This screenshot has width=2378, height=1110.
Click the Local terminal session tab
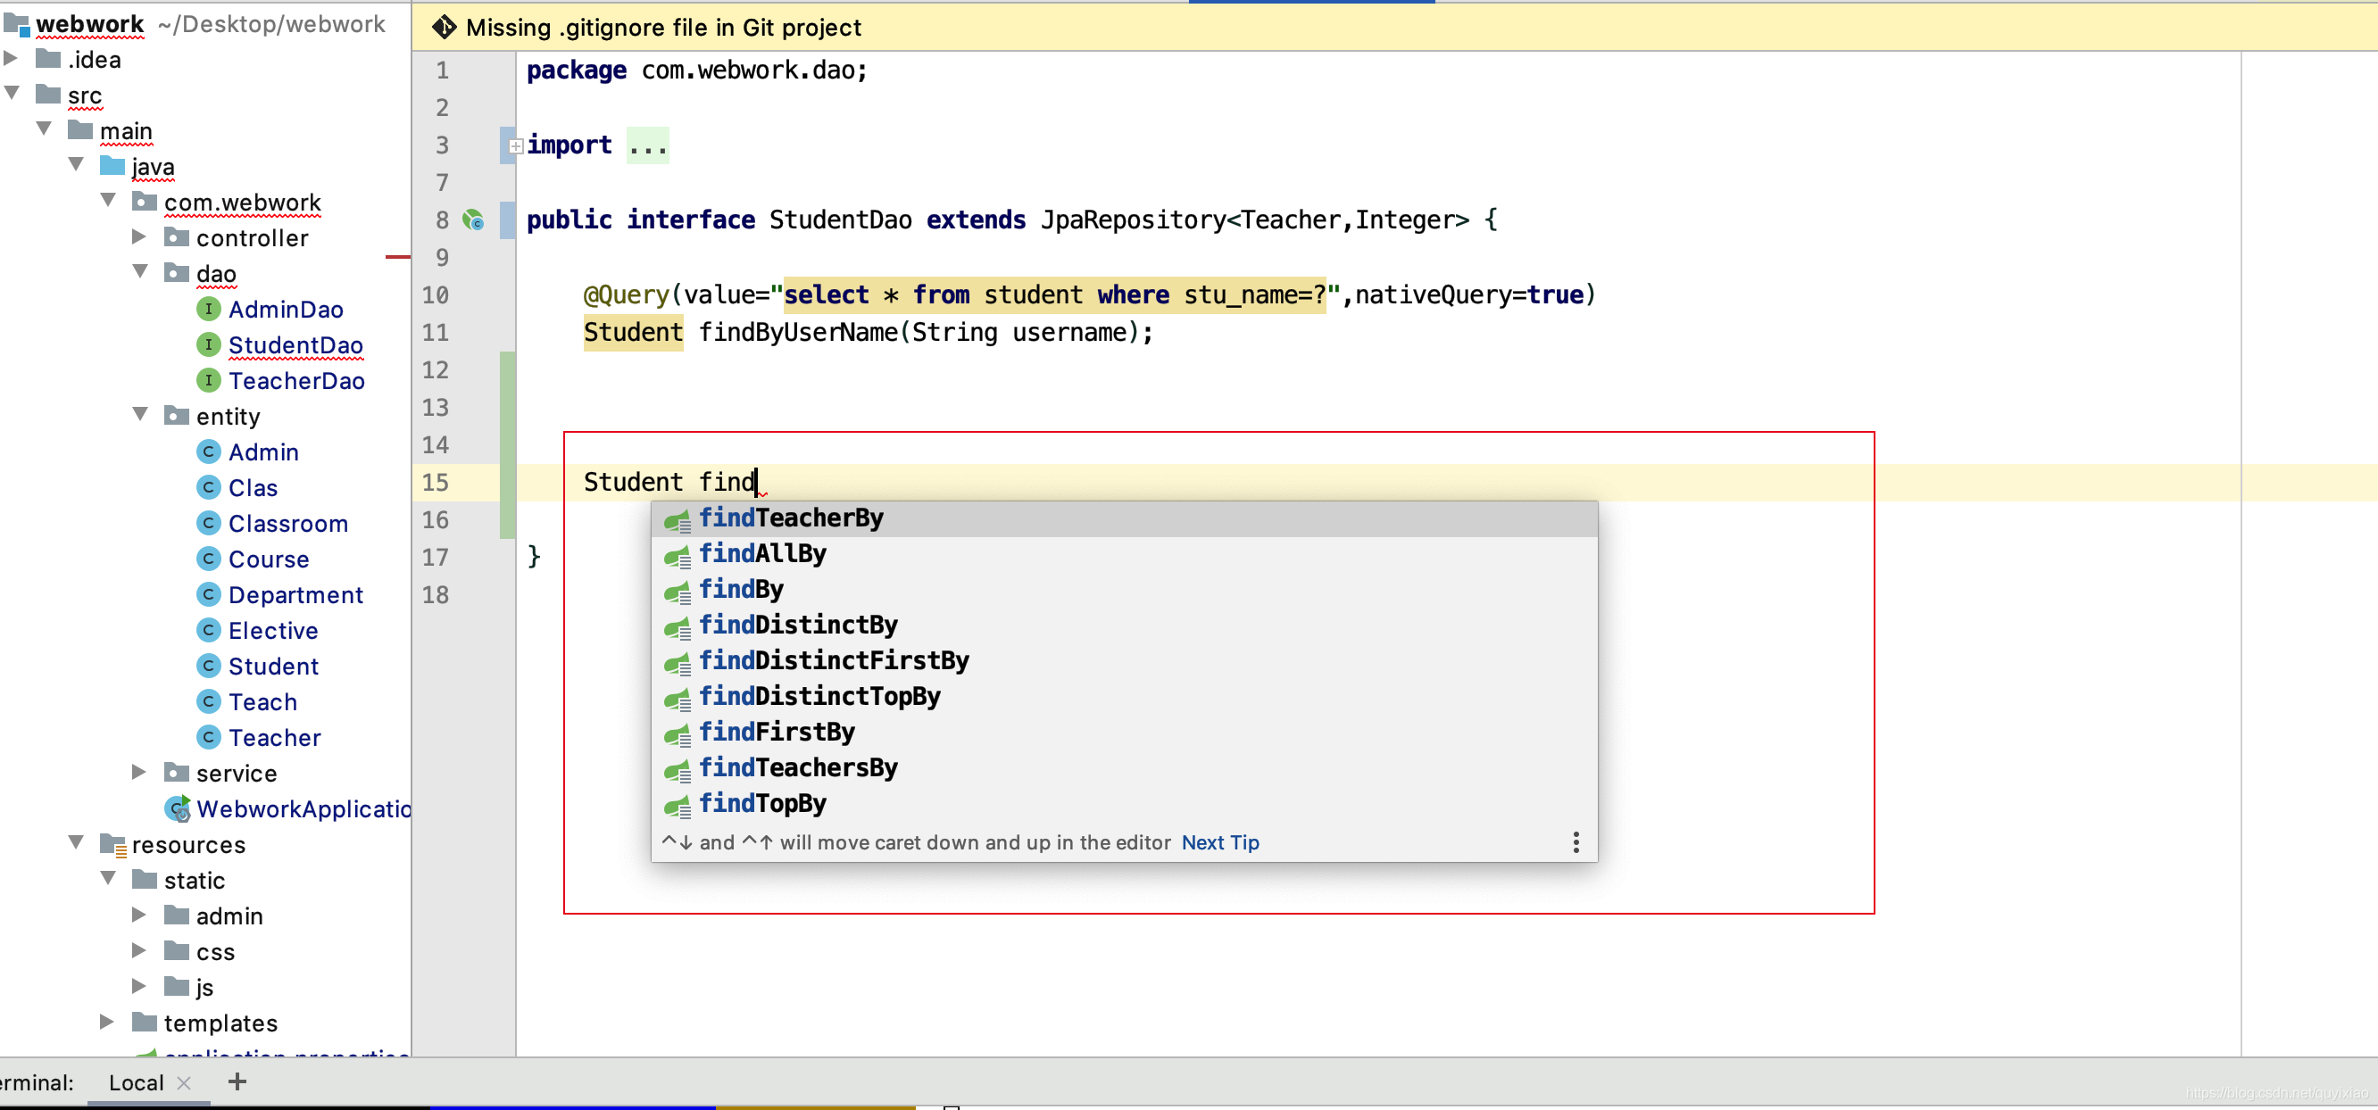pos(134,1082)
